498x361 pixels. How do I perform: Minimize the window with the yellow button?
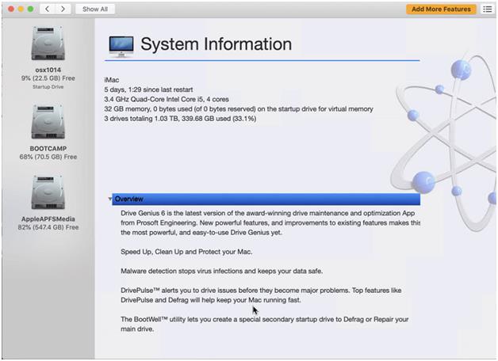[21, 9]
